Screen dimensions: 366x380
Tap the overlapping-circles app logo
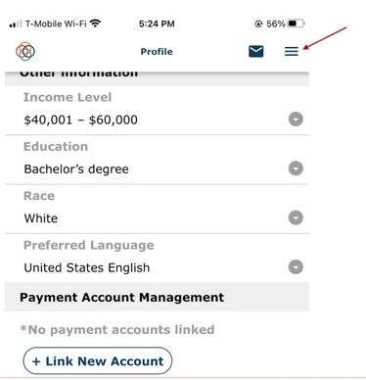[x=25, y=51]
